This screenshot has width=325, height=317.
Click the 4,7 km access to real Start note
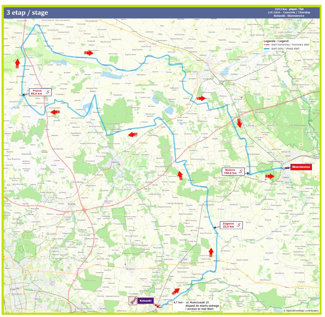point(196,305)
